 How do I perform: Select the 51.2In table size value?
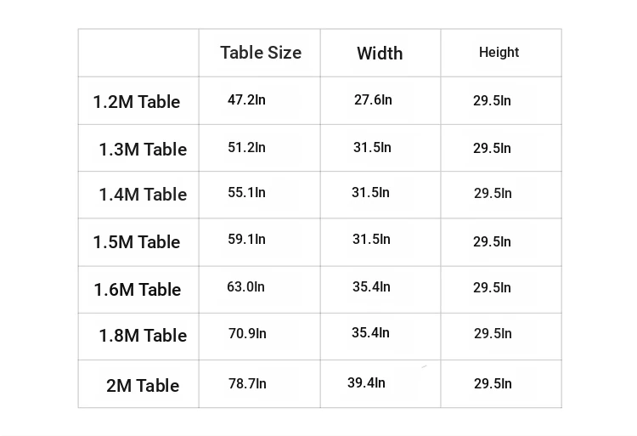pos(246,148)
